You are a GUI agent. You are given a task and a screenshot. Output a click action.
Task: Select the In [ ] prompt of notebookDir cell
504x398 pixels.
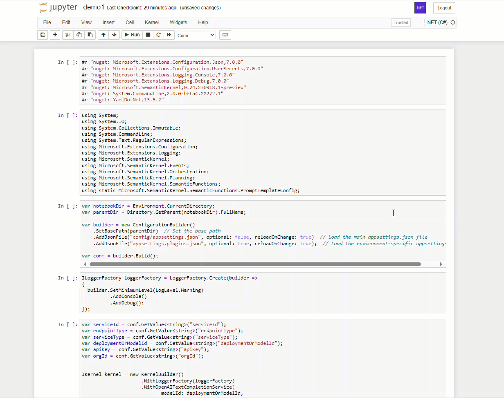pyautogui.click(x=67, y=206)
